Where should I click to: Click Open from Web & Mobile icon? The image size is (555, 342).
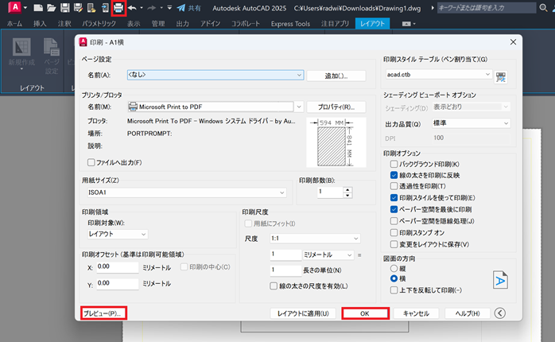click(x=91, y=8)
